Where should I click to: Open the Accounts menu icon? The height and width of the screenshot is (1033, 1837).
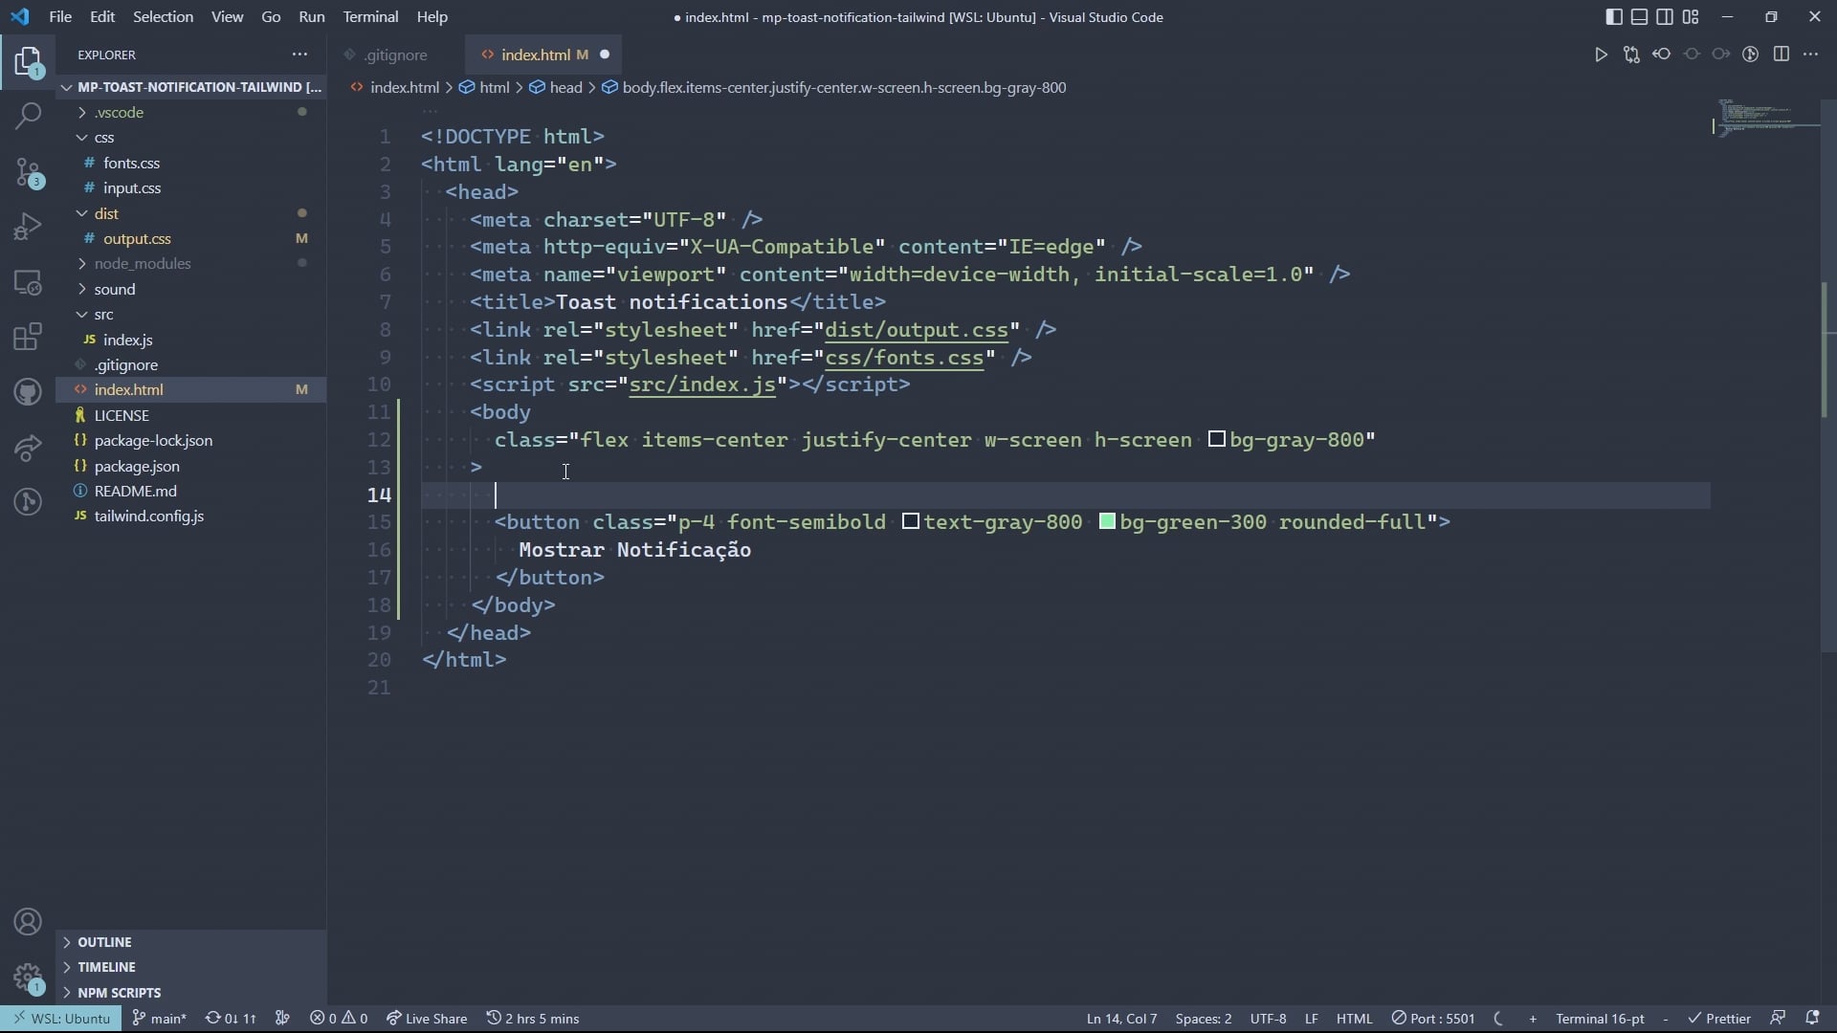(28, 922)
